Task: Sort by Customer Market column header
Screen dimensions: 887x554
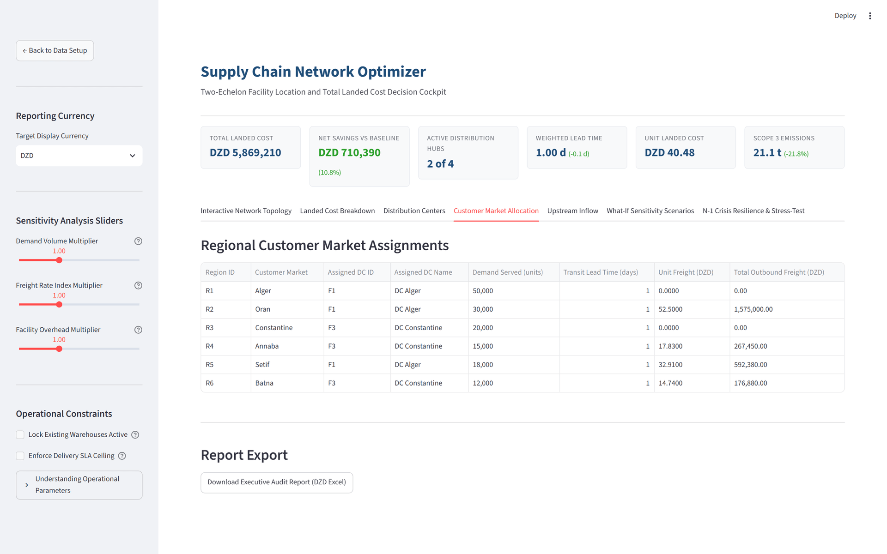Action: (x=287, y=272)
